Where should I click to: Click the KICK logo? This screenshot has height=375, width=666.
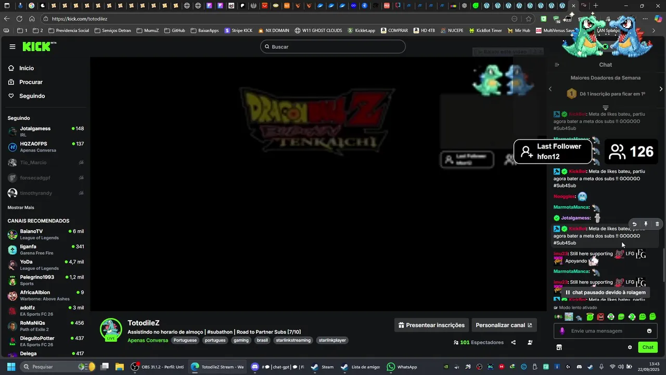click(x=39, y=46)
